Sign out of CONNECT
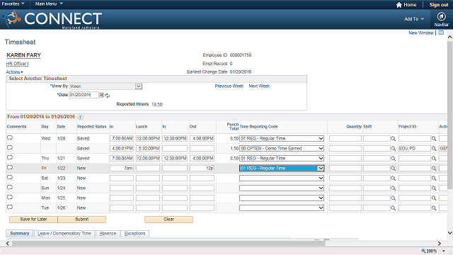The image size is (453, 255). (x=439, y=5)
